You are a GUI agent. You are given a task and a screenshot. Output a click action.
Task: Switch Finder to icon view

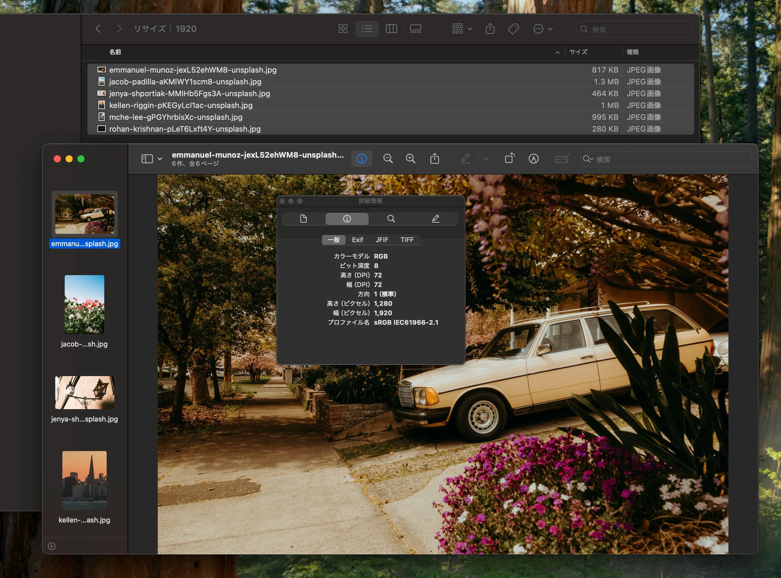point(343,29)
